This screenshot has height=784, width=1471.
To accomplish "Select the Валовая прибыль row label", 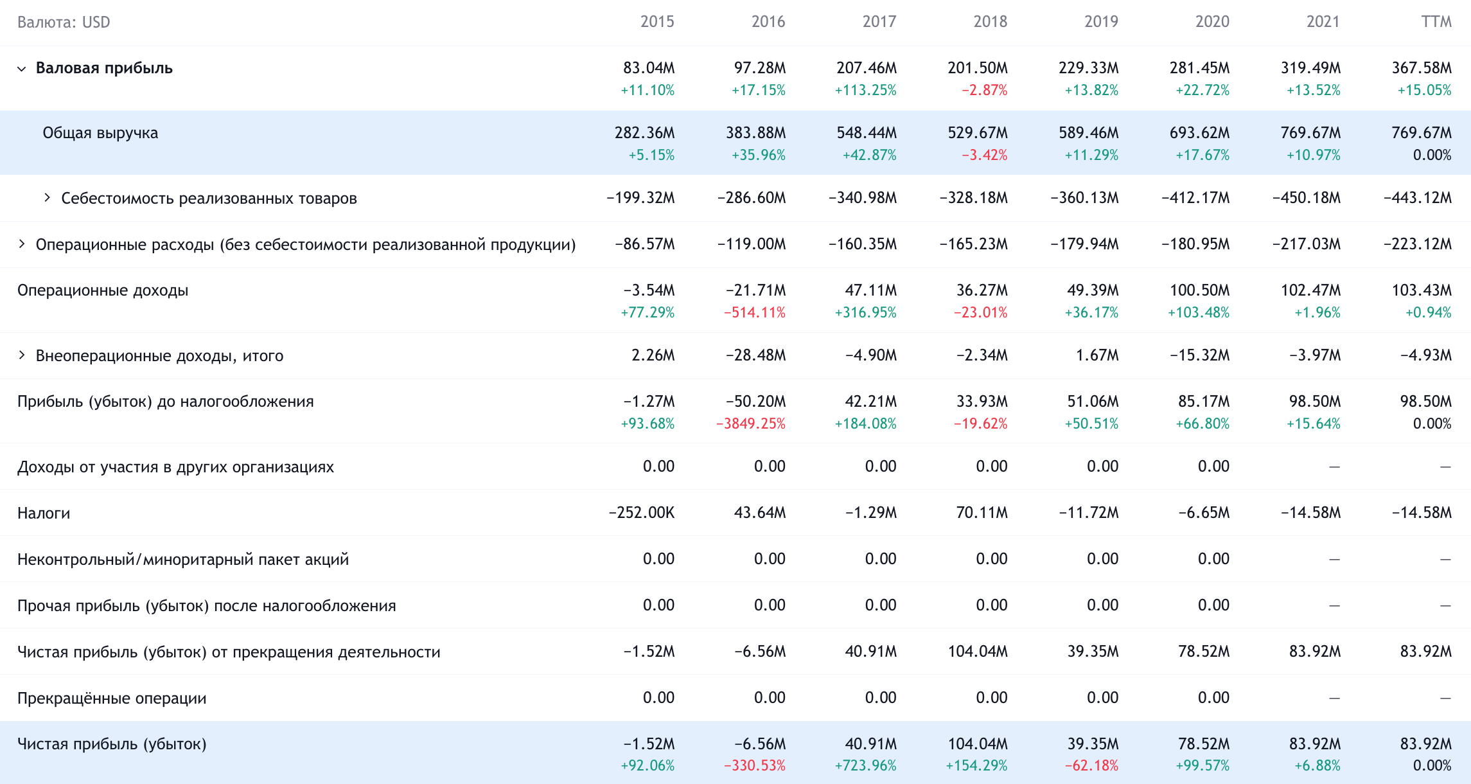I will coord(104,68).
